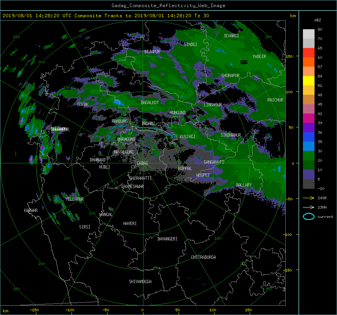Image resolution: width=337 pixels, height=315 pixels.
Task: Click the NAVALGUND label
Action: coord(124,152)
